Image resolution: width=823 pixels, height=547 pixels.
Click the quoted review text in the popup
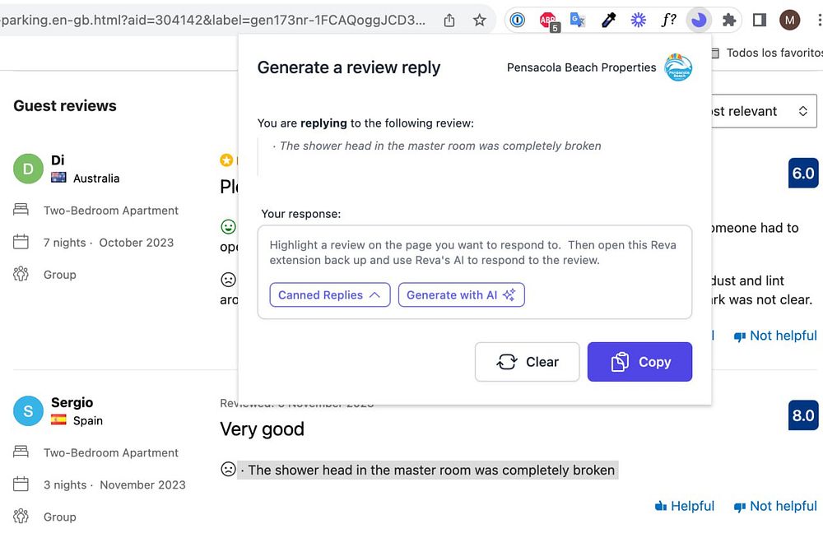coord(437,146)
